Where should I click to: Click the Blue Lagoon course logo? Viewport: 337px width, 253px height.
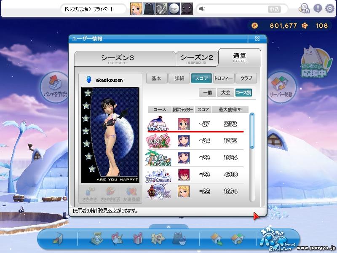158,158
